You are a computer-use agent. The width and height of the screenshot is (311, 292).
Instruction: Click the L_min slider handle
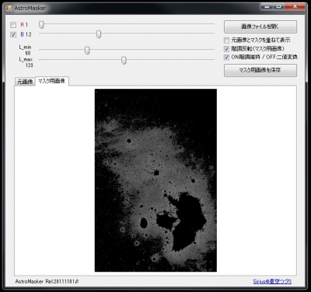click(x=87, y=51)
